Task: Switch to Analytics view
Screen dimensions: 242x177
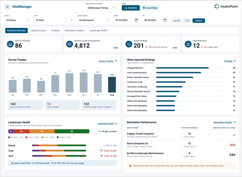Action: [131, 8]
